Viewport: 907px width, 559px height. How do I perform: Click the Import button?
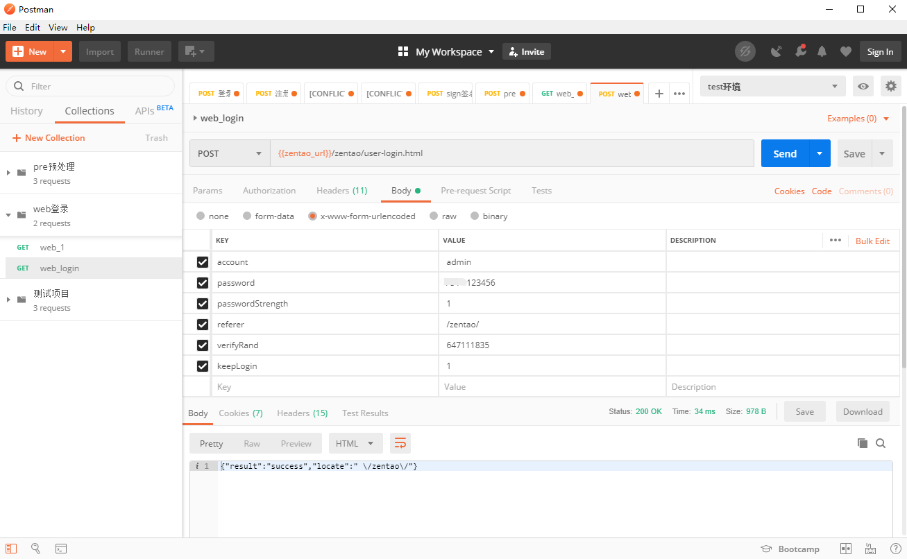tap(100, 51)
